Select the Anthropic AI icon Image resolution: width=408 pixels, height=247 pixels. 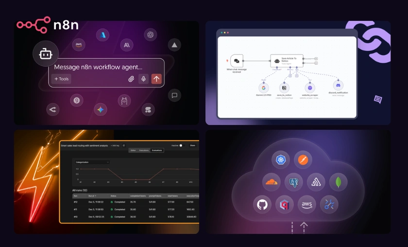click(x=127, y=45)
